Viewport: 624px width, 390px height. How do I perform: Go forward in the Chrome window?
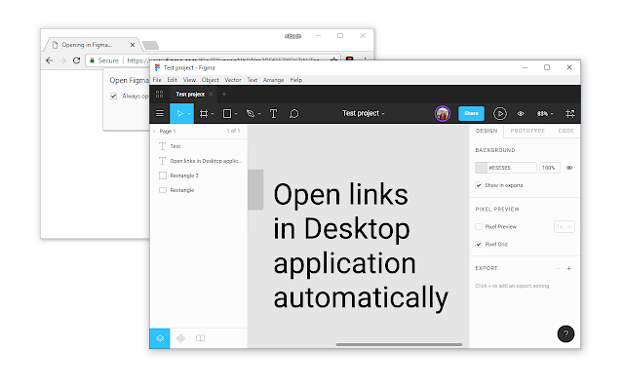(x=62, y=60)
